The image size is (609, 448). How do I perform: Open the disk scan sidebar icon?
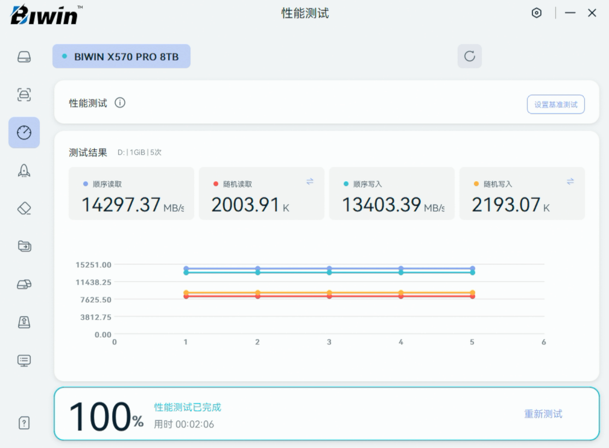(x=24, y=95)
